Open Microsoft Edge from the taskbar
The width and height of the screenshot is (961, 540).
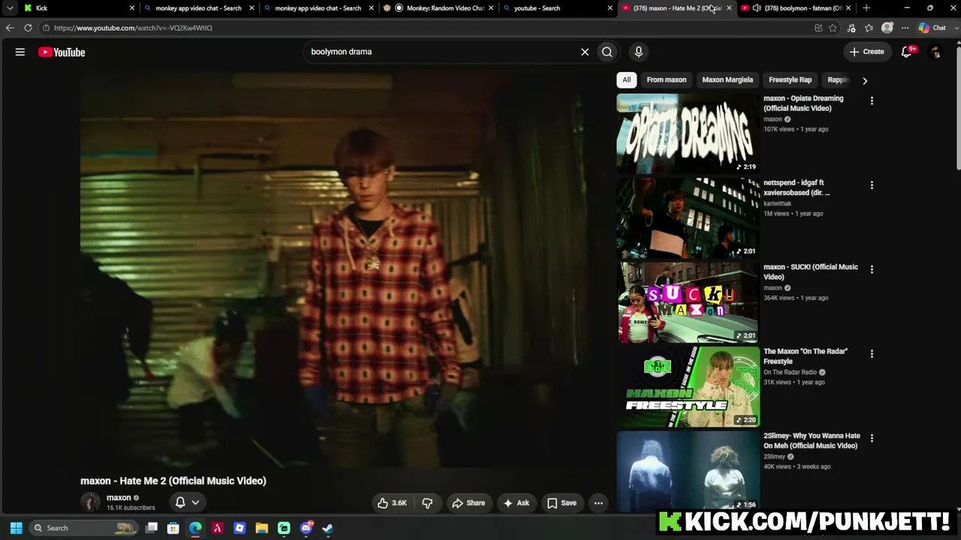pos(195,528)
